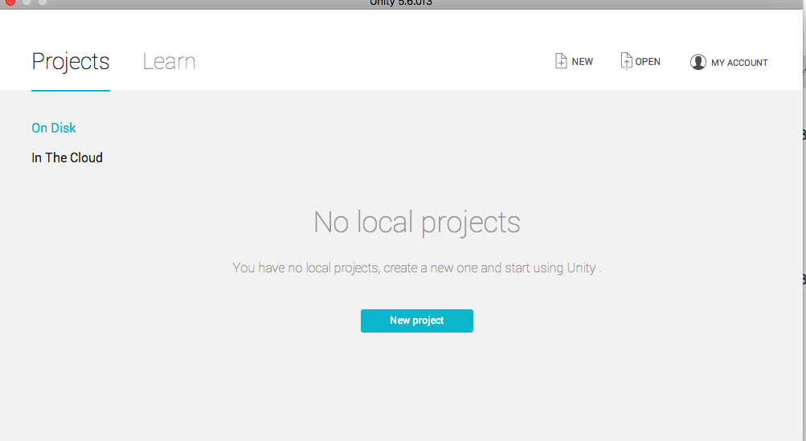This screenshot has height=441, width=806.
Task: Open MY ACCOUNT menu text
Action: pyautogui.click(x=739, y=63)
